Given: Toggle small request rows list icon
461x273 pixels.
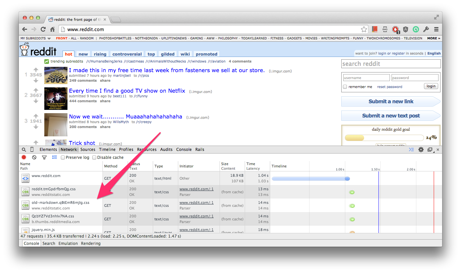Looking at the screenshot, I should click(x=55, y=158).
